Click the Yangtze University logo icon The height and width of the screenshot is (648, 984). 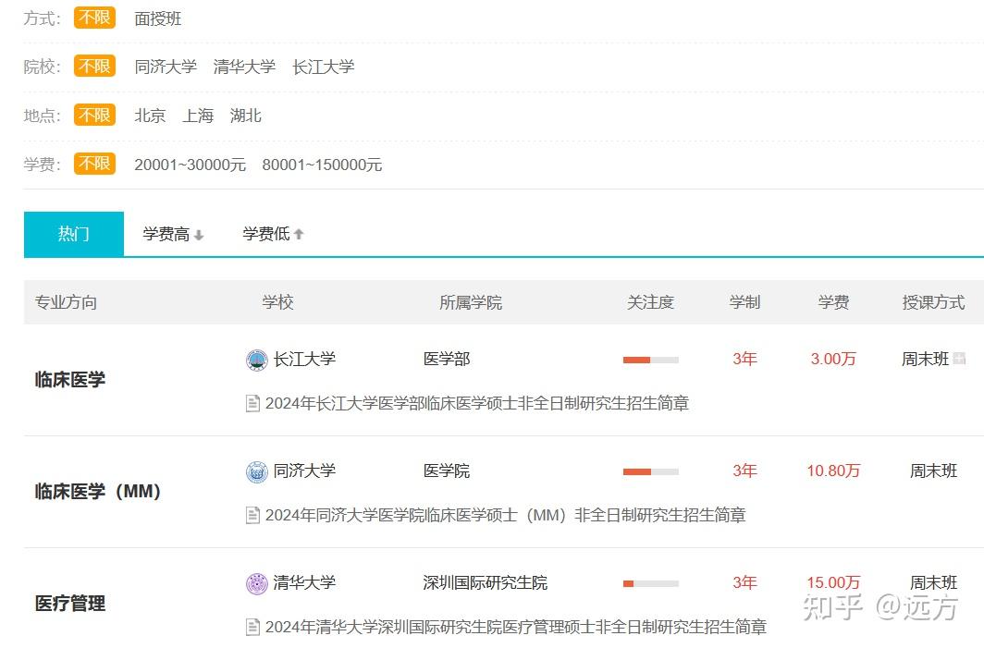(x=257, y=361)
